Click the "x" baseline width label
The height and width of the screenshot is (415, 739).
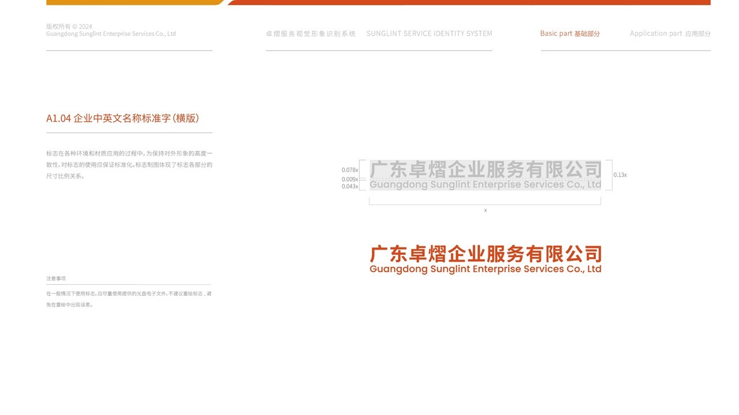(485, 210)
